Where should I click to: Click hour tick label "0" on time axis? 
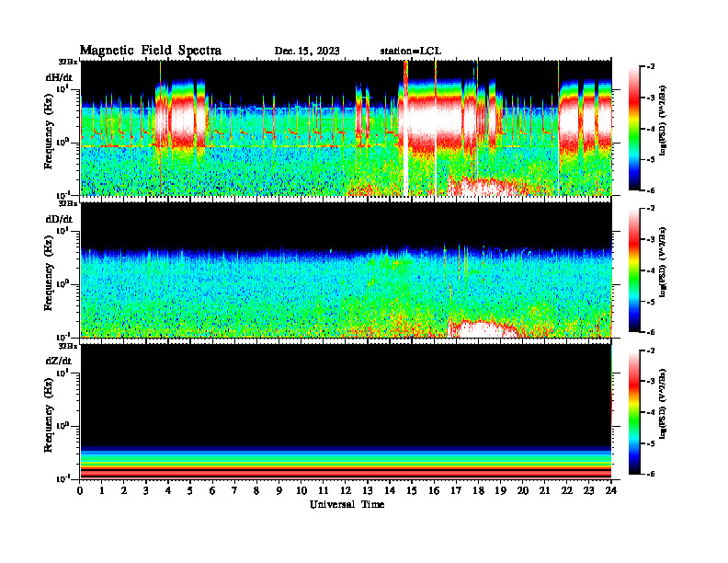pyautogui.click(x=80, y=490)
